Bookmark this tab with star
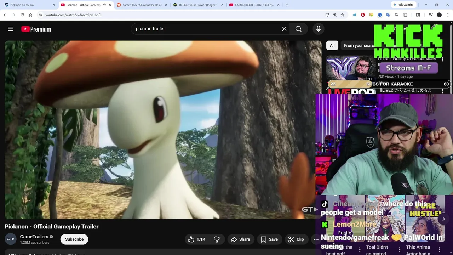Viewport: 453px width, 255px height. click(343, 15)
